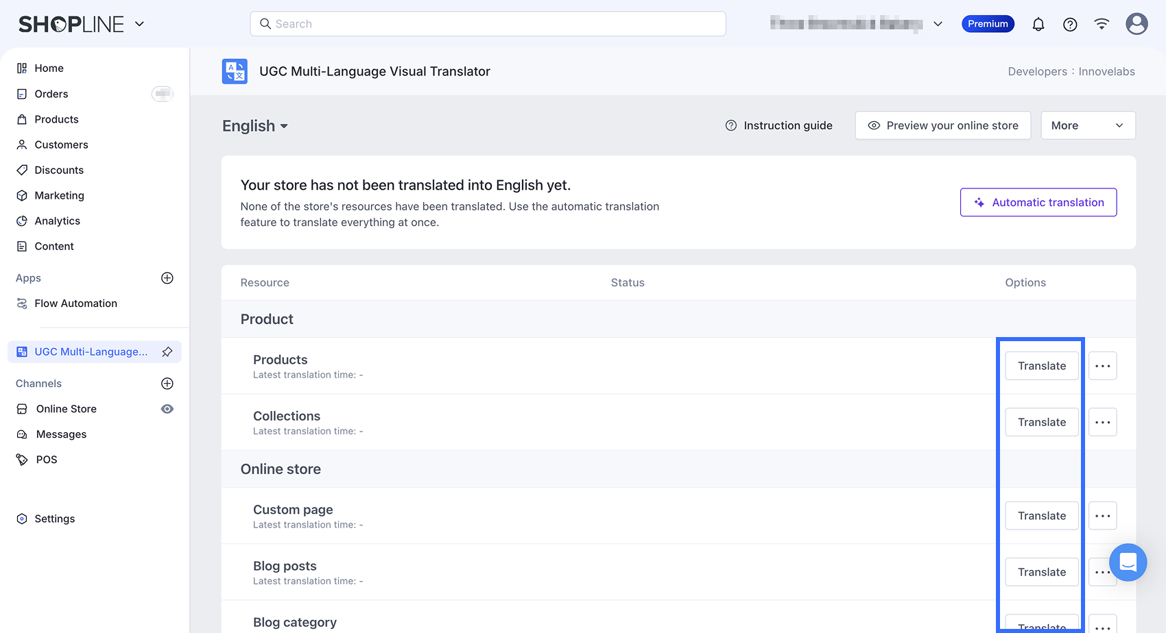Open the English language dropdown
This screenshot has height=633, width=1166.
(254, 126)
